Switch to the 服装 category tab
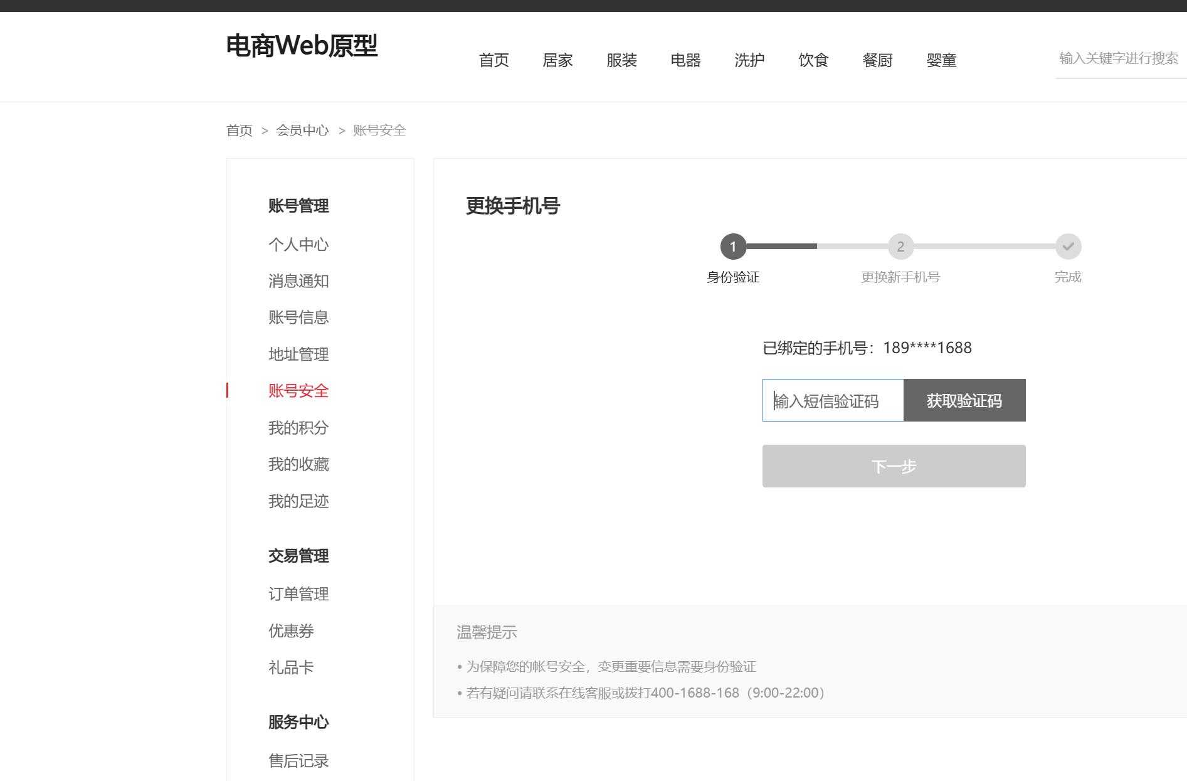Image resolution: width=1187 pixels, height=781 pixels. (x=622, y=60)
